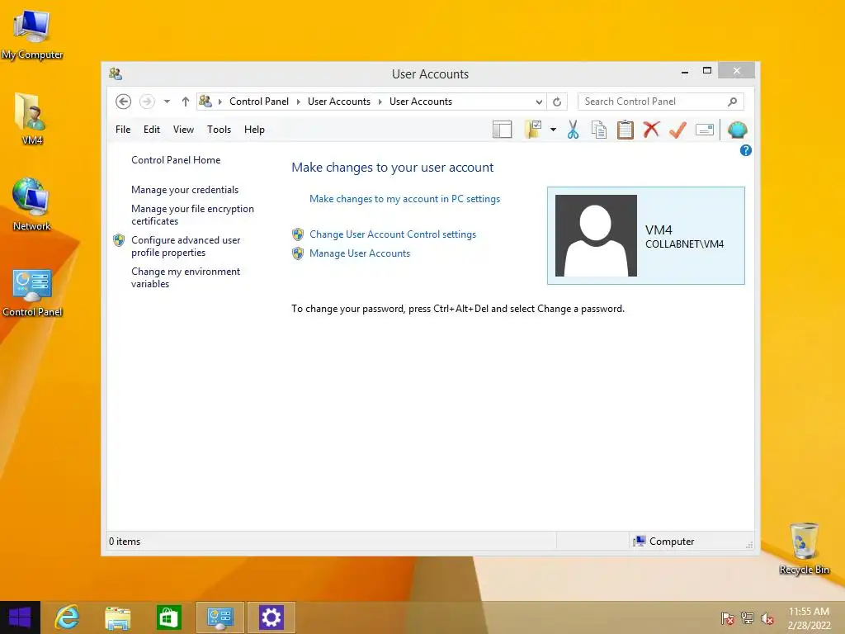
Task: Click the Control Panel taskbar button
Action: click(220, 617)
